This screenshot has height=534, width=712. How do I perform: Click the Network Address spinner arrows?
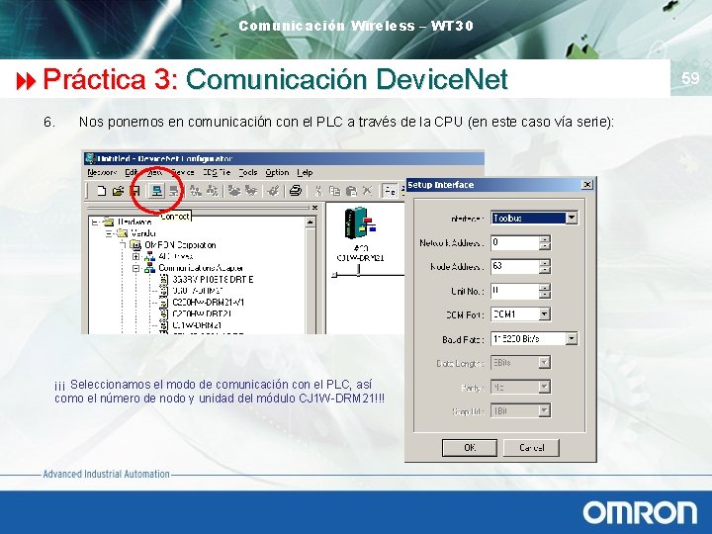pyautogui.click(x=545, y=242)
